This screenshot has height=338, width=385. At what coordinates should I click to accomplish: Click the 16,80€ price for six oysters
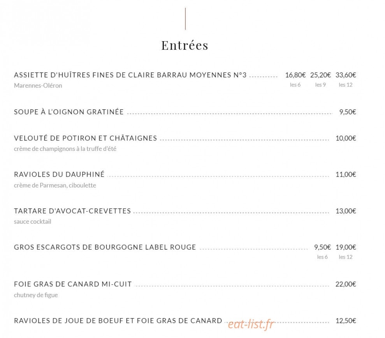pyautogui.click(x=295, y=75)
